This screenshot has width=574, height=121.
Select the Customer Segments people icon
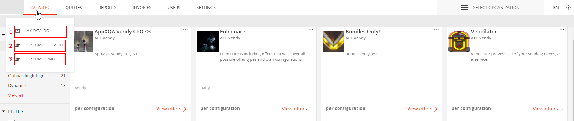point(18,45)
